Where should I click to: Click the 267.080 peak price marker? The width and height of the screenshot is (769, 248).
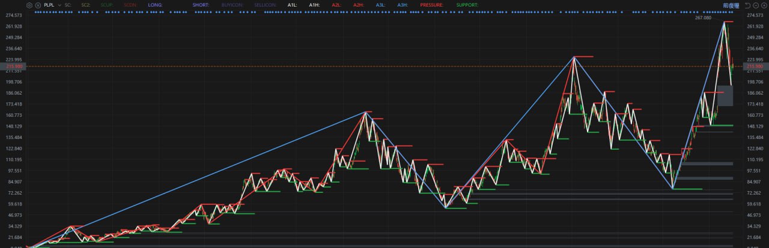tap(702, 18)
